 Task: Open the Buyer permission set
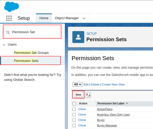101,120
